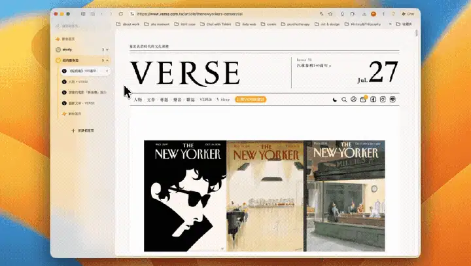
Task: Open site info icon beside the URL
Action: [132, 14]
